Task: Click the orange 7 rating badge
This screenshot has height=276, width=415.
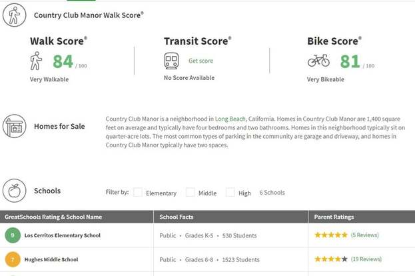Action: 13,259
